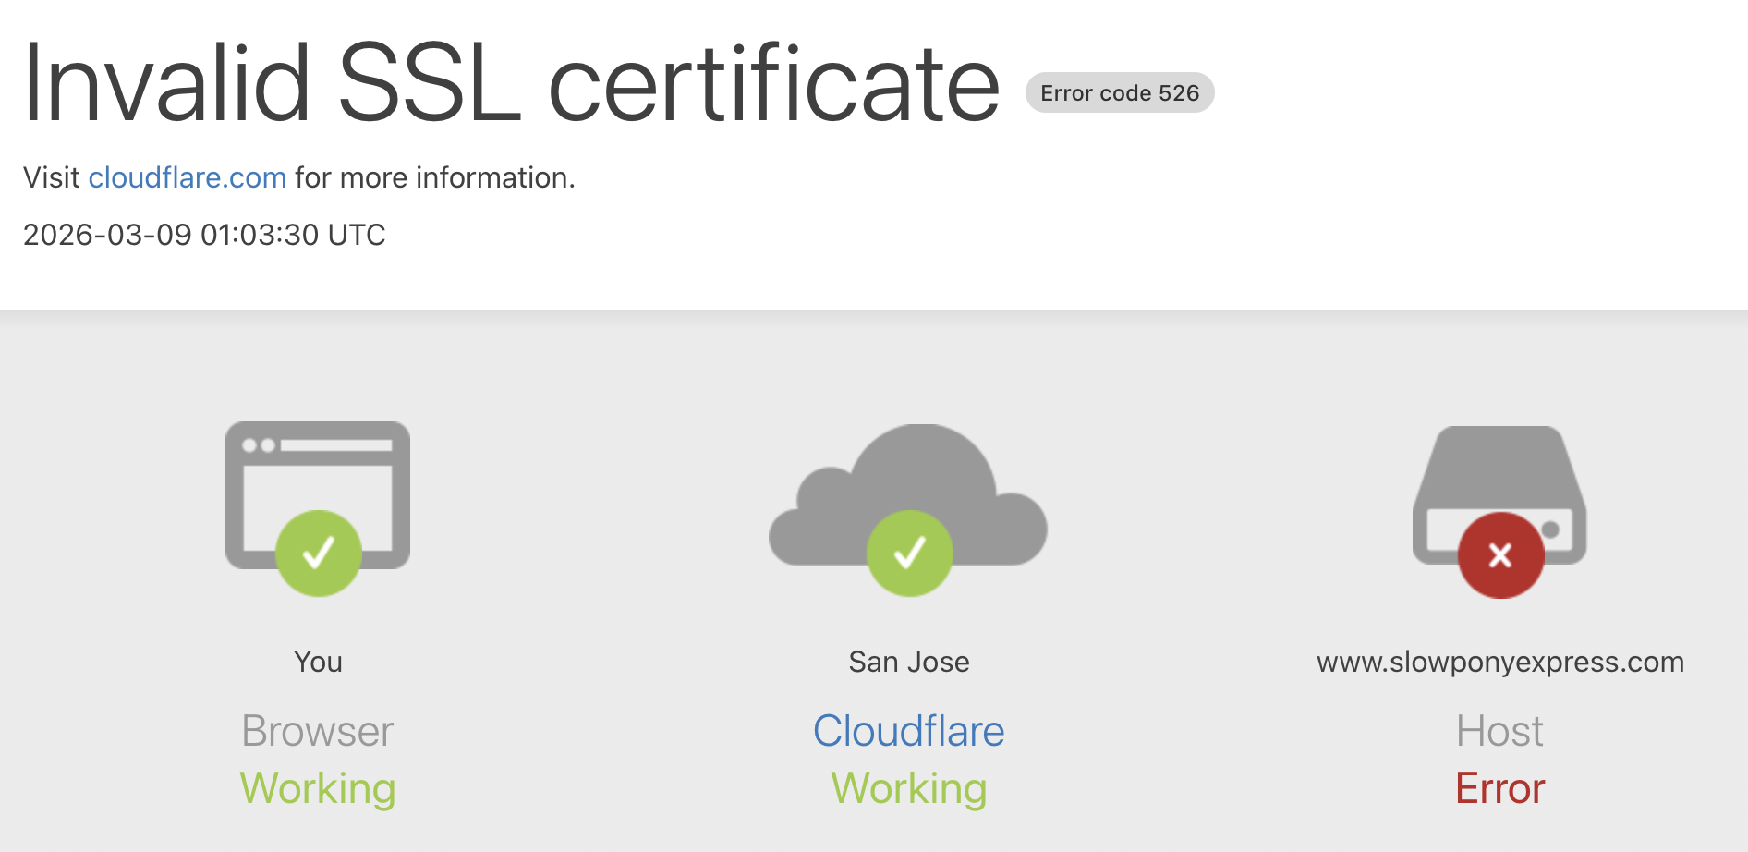The image size is (1748, 852).
Task: Open the cloudflare.com link
Action: [x=188, y=177]
